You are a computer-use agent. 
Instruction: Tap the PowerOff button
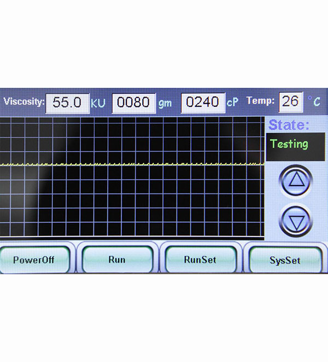coord(34,260)
